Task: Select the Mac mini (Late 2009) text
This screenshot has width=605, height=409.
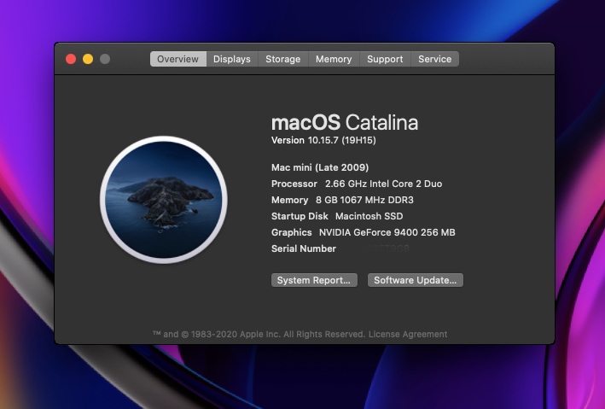Action: pos(320,167)
